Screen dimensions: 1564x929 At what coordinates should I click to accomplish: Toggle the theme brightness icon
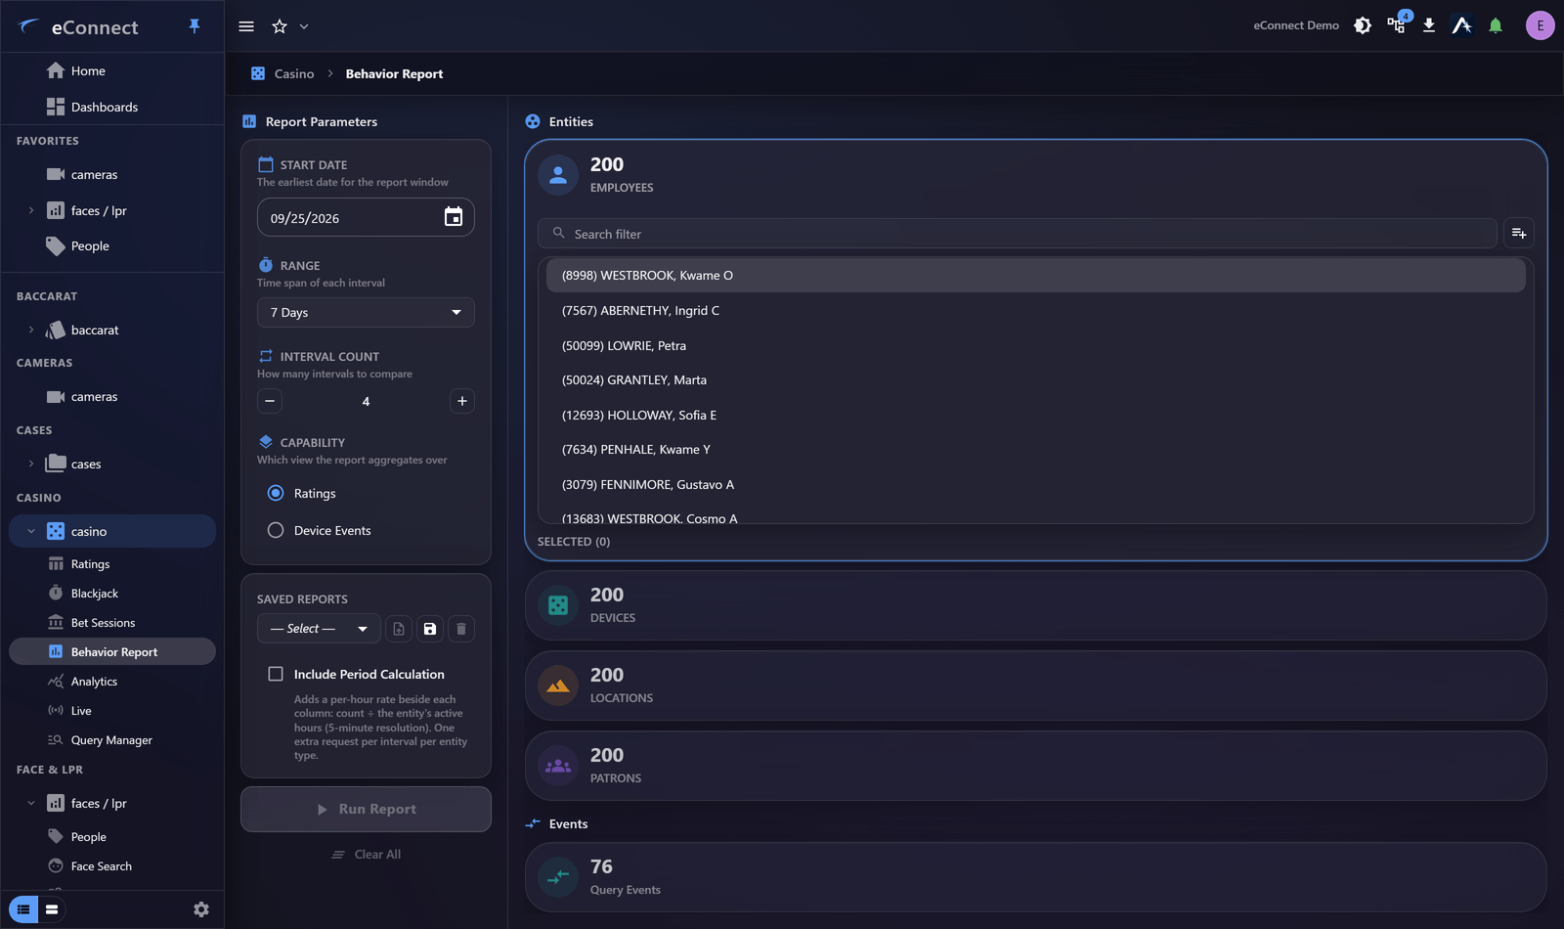pyautogui.click(x=1363, y=25)
